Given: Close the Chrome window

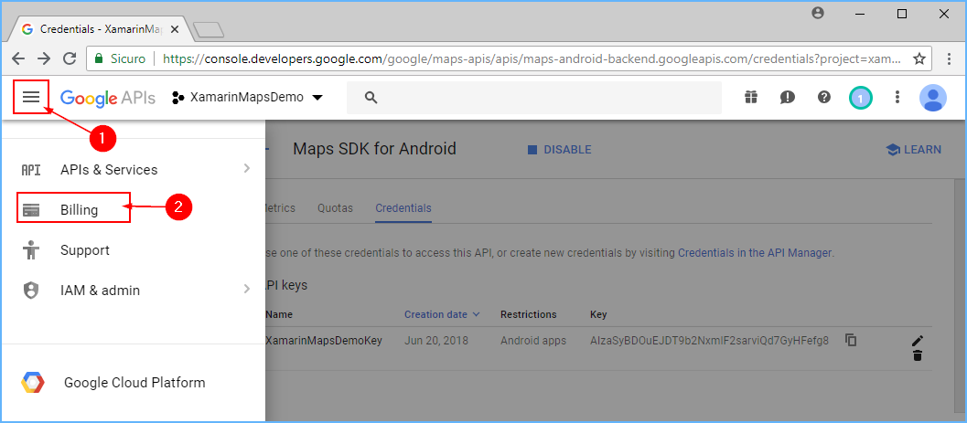Looking at the screenshot, I should [x=943, y=14].
